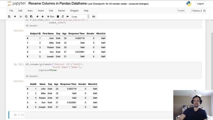Open the cell type Code dropdown

[x=80, y=17]
